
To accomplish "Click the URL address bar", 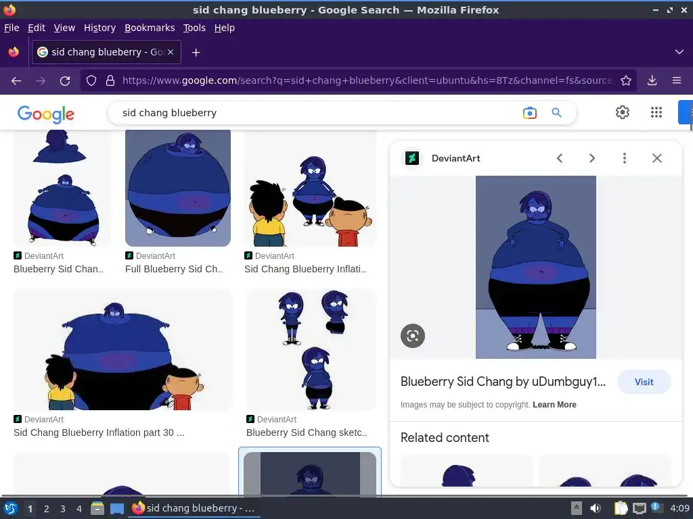I will click(367, 80).
